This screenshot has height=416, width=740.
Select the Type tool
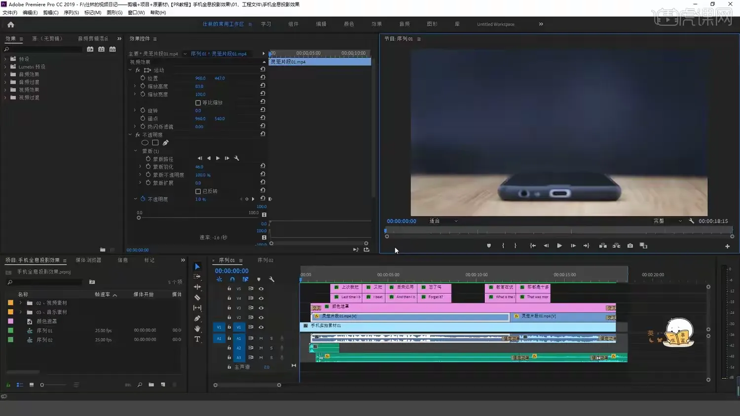coord(197,339)
